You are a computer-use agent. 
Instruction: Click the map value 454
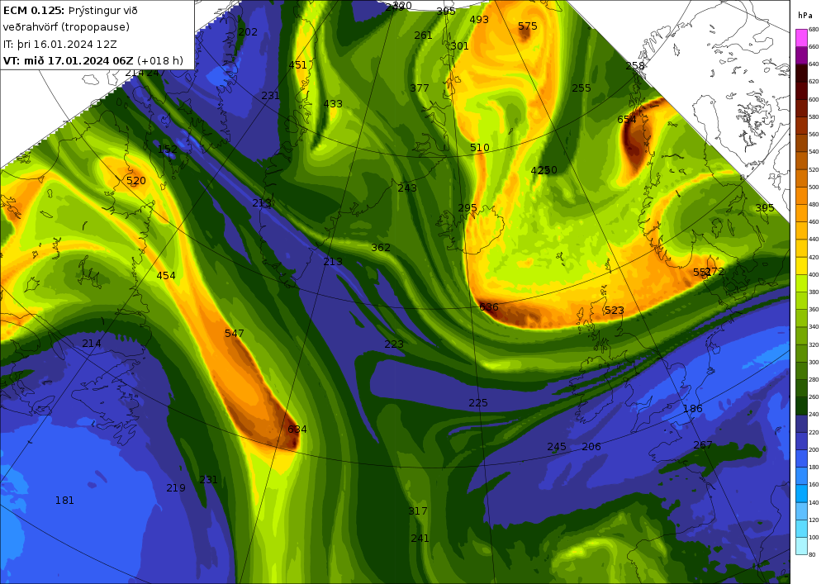[166, 275]
